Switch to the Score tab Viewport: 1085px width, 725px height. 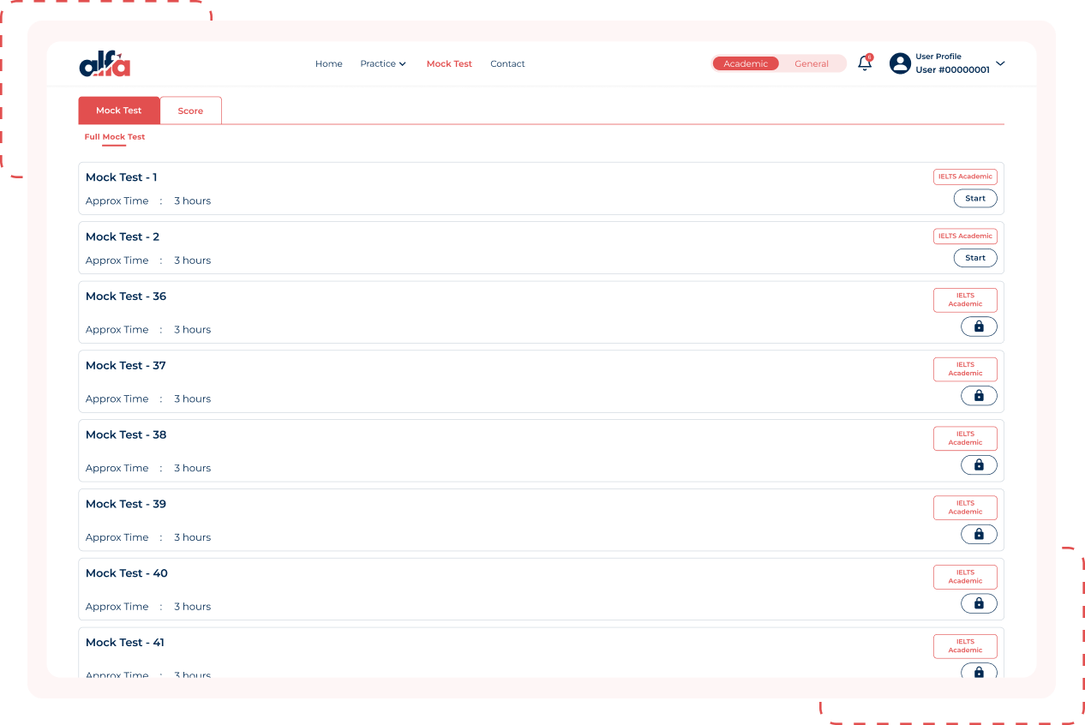[x=190, y=111]
